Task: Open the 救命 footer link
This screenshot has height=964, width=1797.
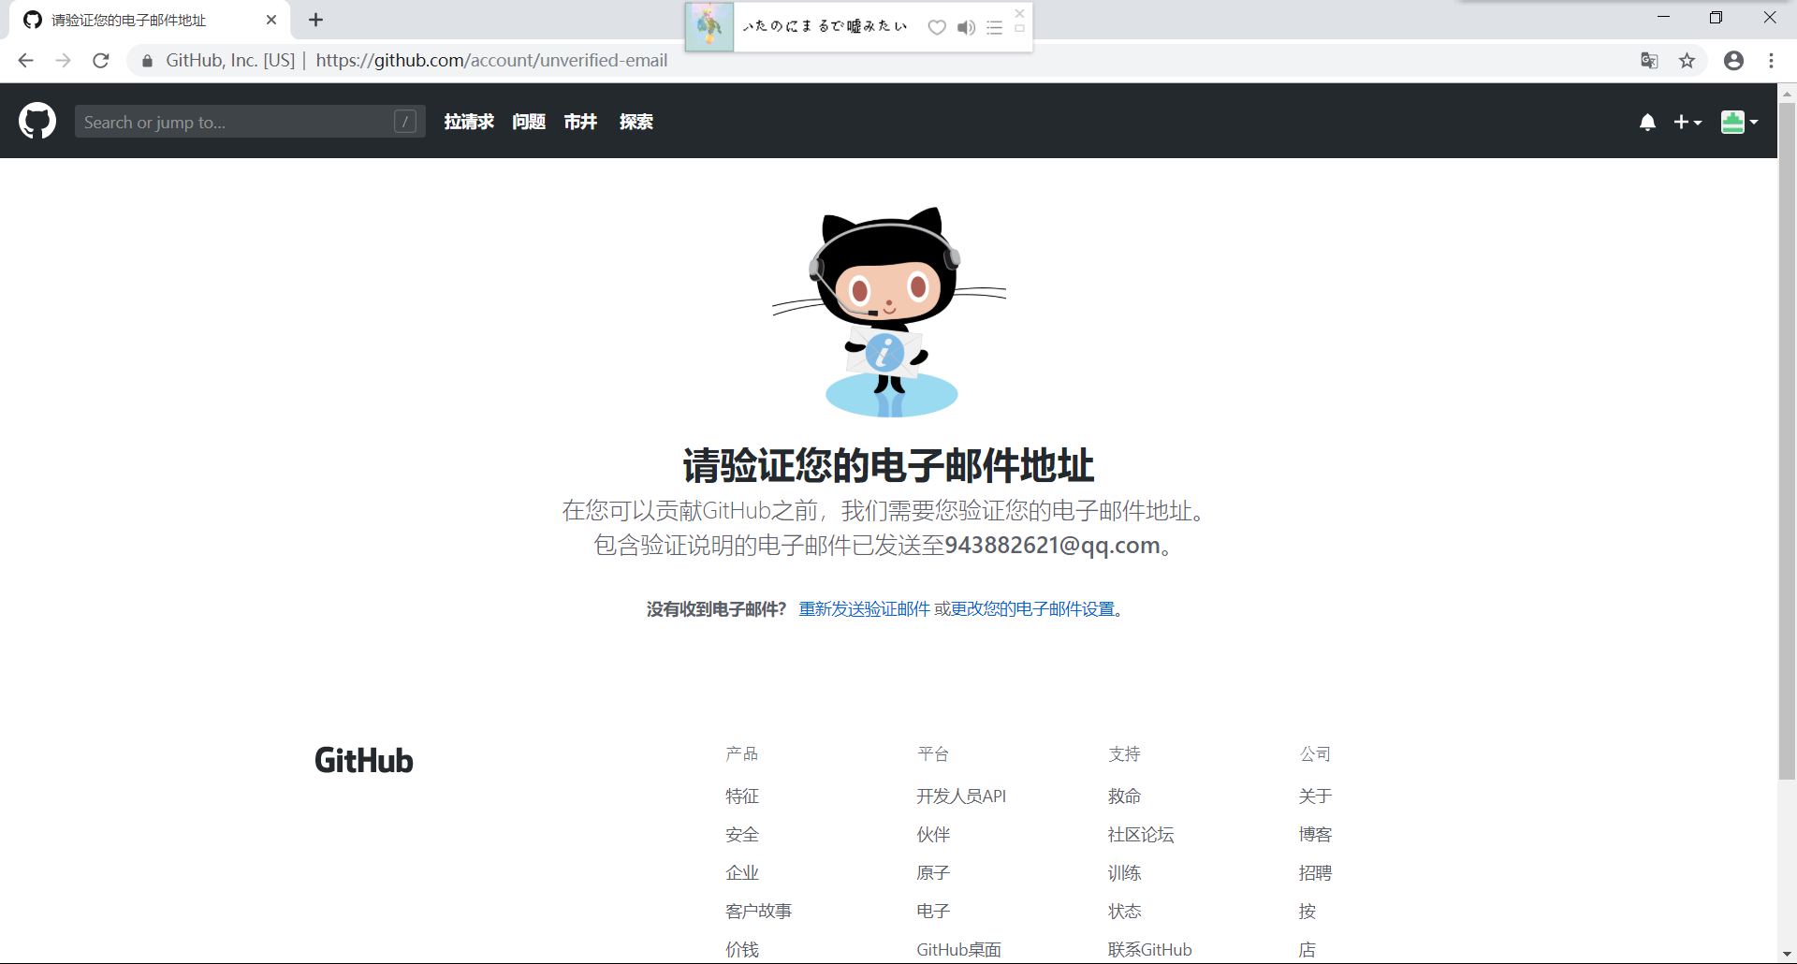Action: pyautogui.click(x=1124, y=796)
